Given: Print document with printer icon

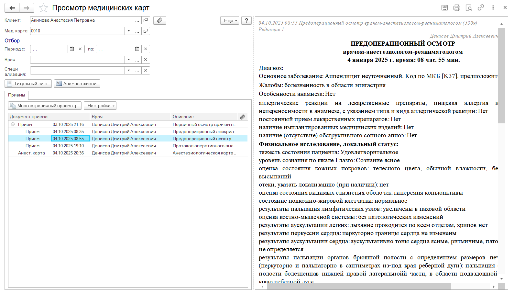Looking at the screenshot, I should (457, 7).
